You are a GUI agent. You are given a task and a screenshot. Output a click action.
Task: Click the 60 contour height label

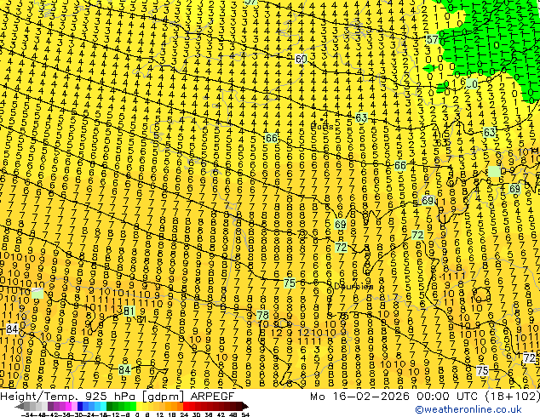301,60
